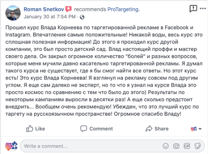Expand the acting-as dropdown arrow
208x154 pixels.
click(200, 129)
